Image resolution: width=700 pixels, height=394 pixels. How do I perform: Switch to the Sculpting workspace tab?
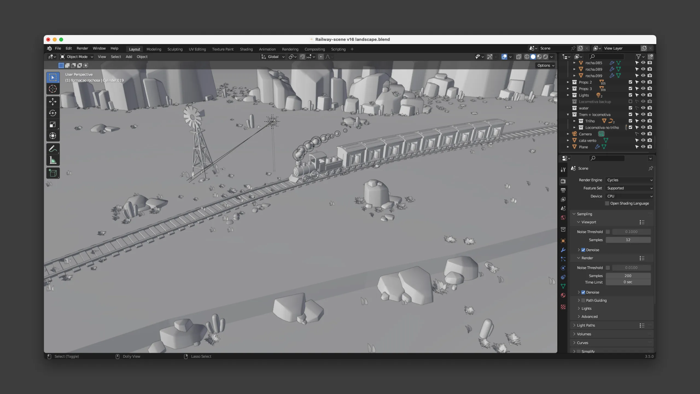click(175, 49)
